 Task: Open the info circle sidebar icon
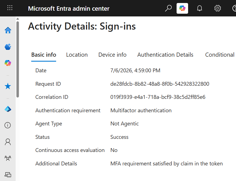point(8,125)
